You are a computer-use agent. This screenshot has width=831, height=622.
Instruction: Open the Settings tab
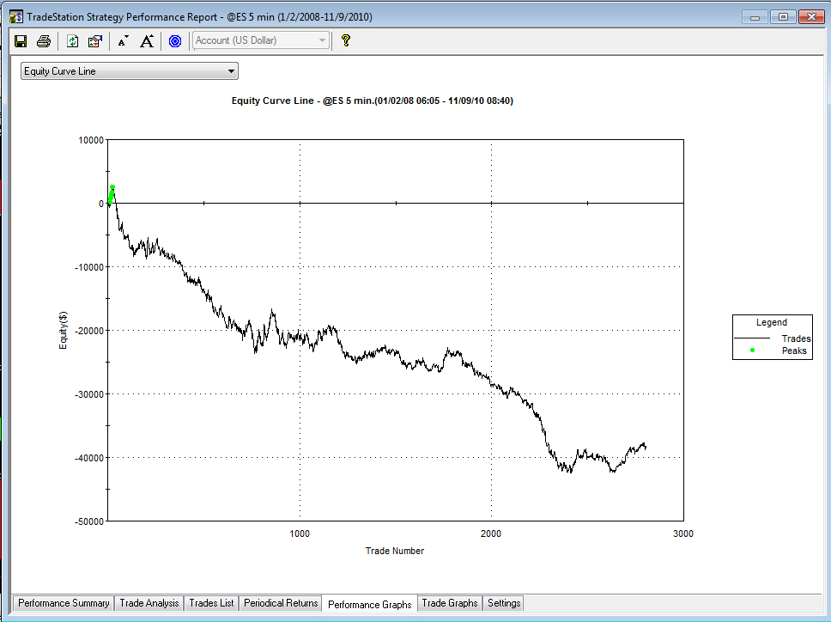[503, 603]
